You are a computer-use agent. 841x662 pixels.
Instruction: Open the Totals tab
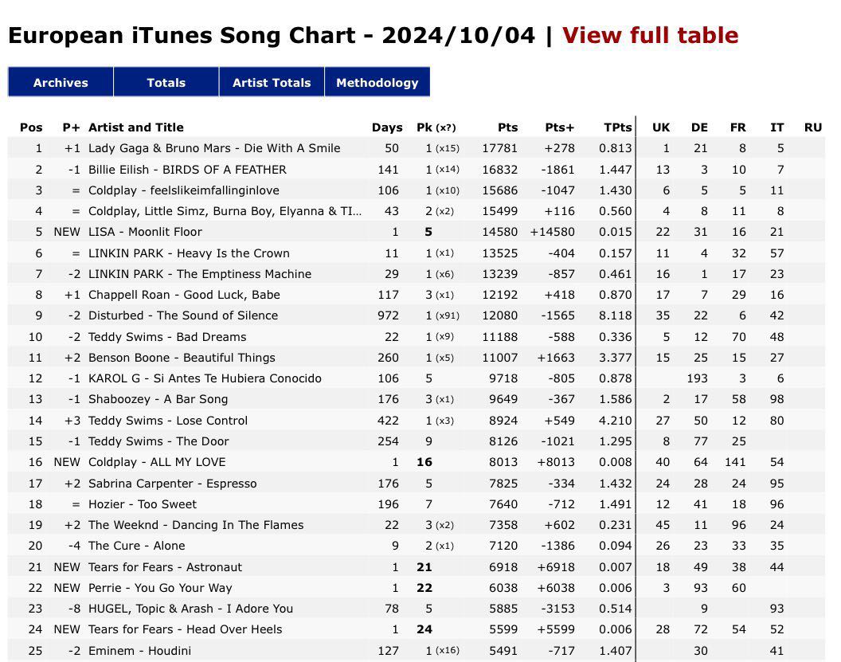(166, 82)
